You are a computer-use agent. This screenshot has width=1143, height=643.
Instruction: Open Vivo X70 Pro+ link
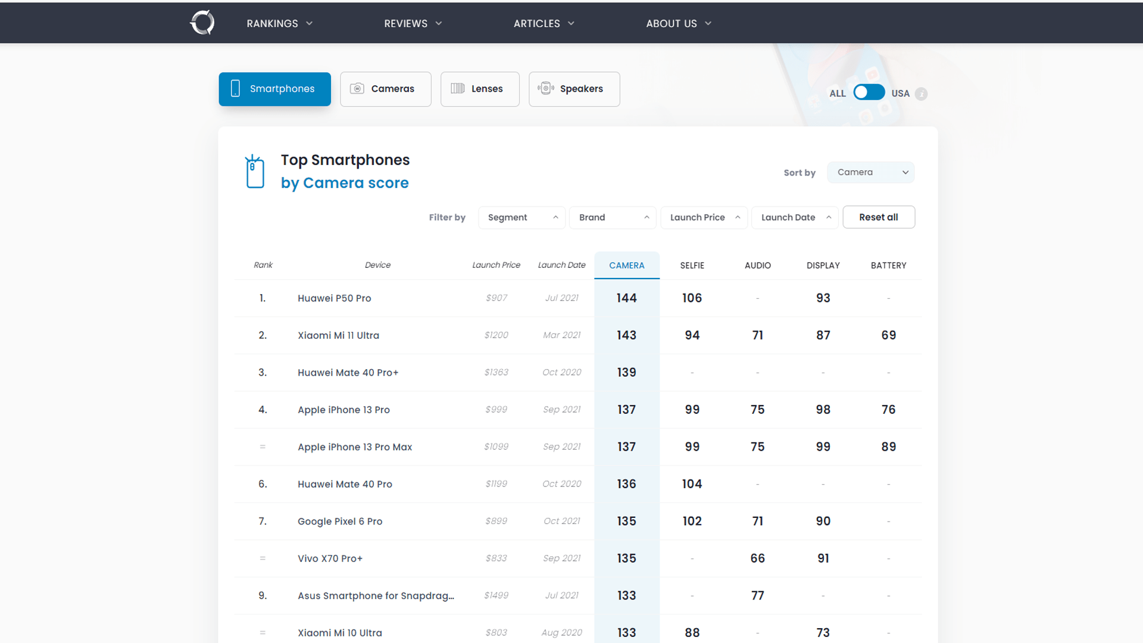pos(330,558)
